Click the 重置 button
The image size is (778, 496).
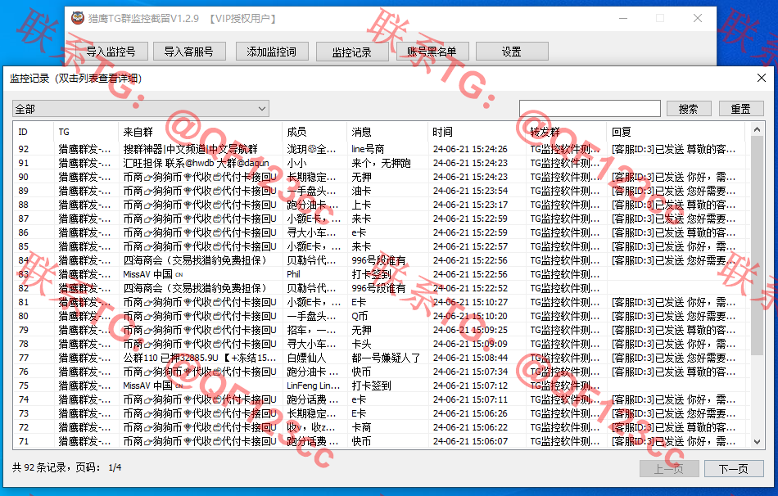point(741,109)
